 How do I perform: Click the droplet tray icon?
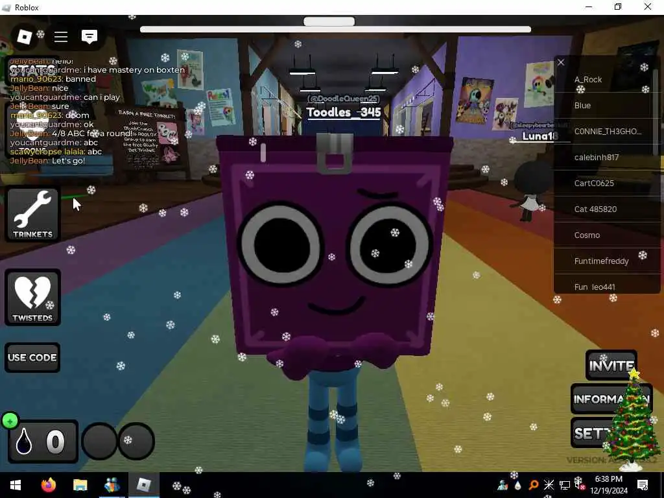pyautogui.click(x=517, y=485)
